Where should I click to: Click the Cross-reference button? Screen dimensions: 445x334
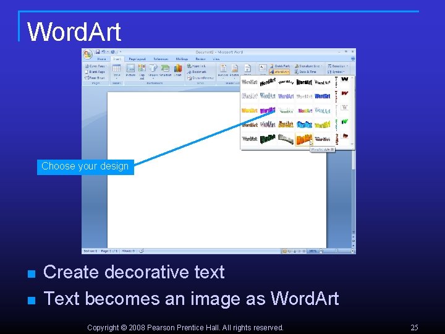pyautogui.click(x=200, y=78)
